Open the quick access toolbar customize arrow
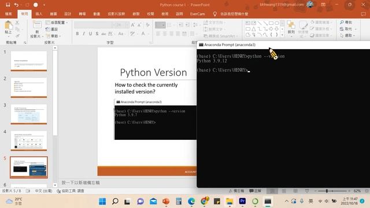The image size is (370, 208). 44,5
